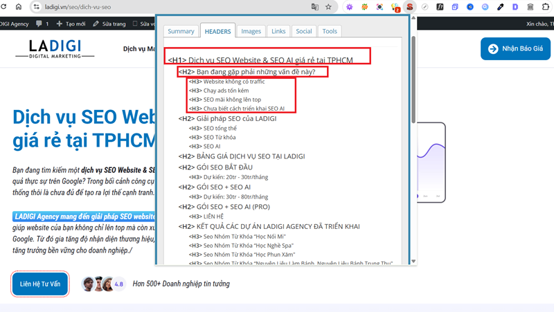Bookmark this page with the star icon
This screenshot has width=554, height=312.
click(328, 7)
